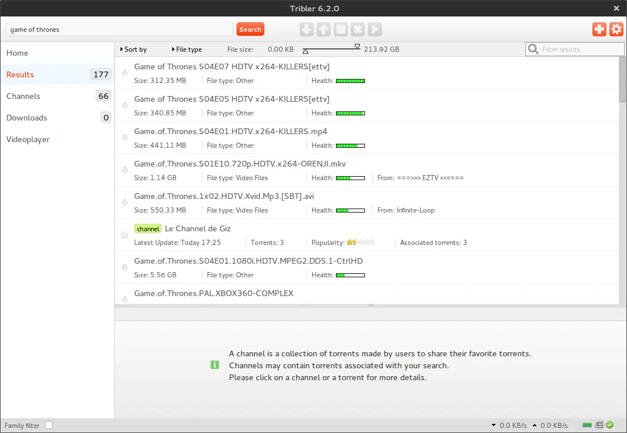Click the 177 results count badge
The width and height of the screenshot is (627, 433).
click(101, 74)
